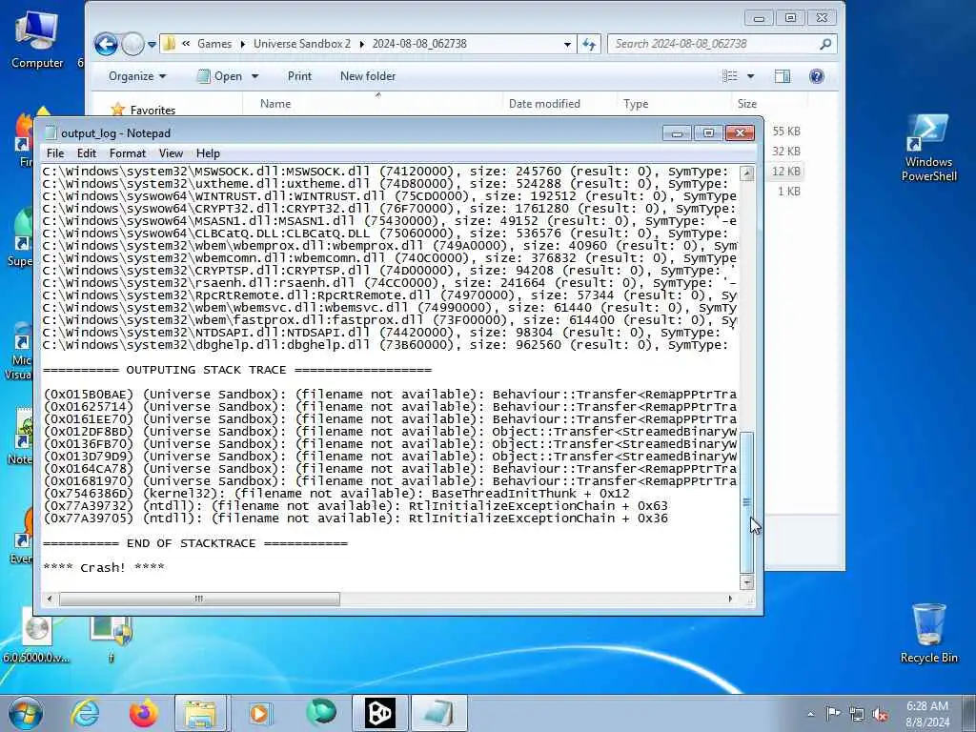Screen dimensions: 976x732
Task: Open Explorer help icon
Action: tap(817, 76)
